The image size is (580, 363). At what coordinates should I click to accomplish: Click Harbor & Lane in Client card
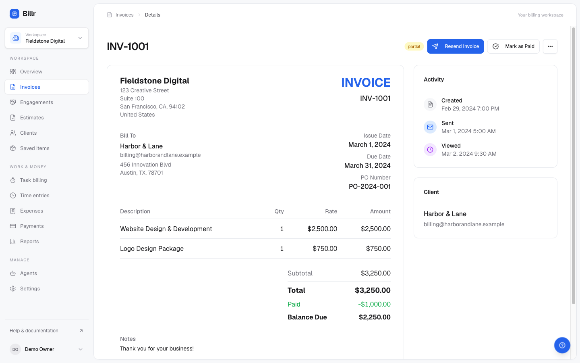tap(445, 214)
